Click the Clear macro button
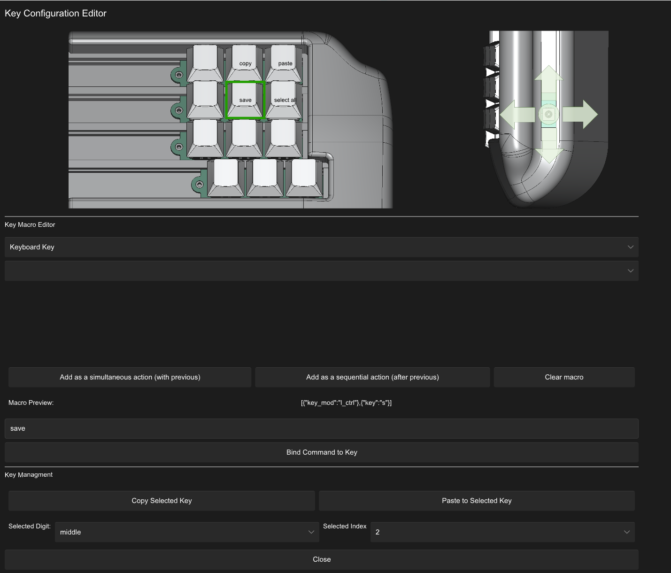 pos(564,377)
